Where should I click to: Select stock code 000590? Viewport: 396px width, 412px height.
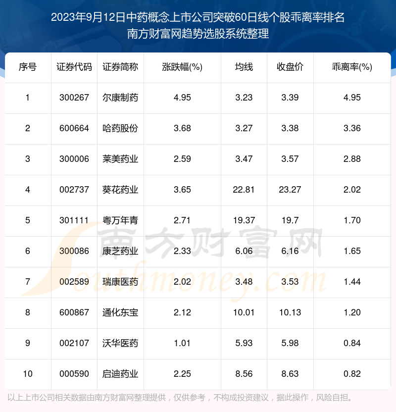(x=74, y=374)
